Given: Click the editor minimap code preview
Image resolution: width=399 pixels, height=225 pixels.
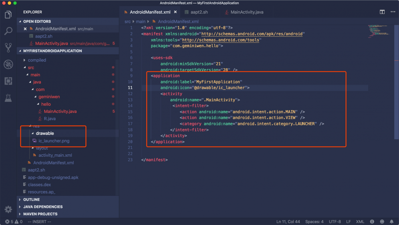Looking at the screenshot, I should click(x=375, y=31).
